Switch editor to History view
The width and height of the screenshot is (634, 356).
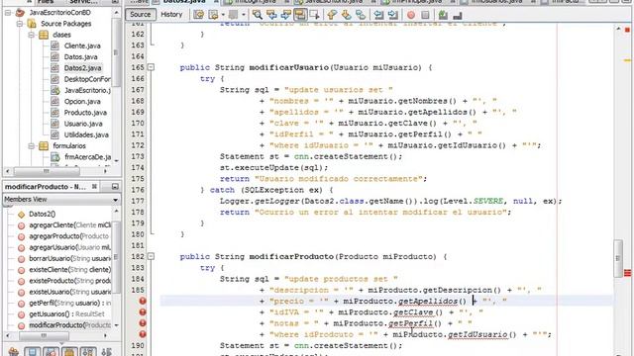pos(171,15)
